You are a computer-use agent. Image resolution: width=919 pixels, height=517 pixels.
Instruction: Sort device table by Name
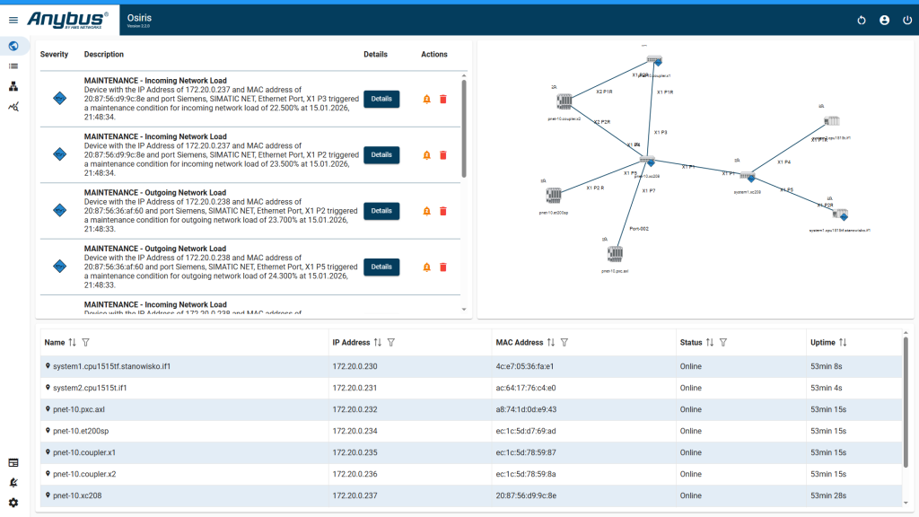72,342
